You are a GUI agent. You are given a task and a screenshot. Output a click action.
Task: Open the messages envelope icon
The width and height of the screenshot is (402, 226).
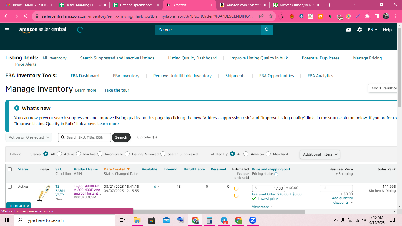pyautogui.click(x=348, y=30)
